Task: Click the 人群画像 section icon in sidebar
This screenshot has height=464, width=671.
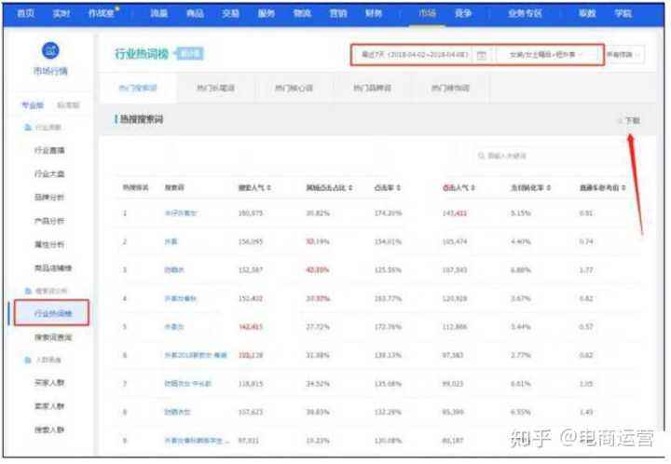Action: pyautogui.click(x=28, y=360)
